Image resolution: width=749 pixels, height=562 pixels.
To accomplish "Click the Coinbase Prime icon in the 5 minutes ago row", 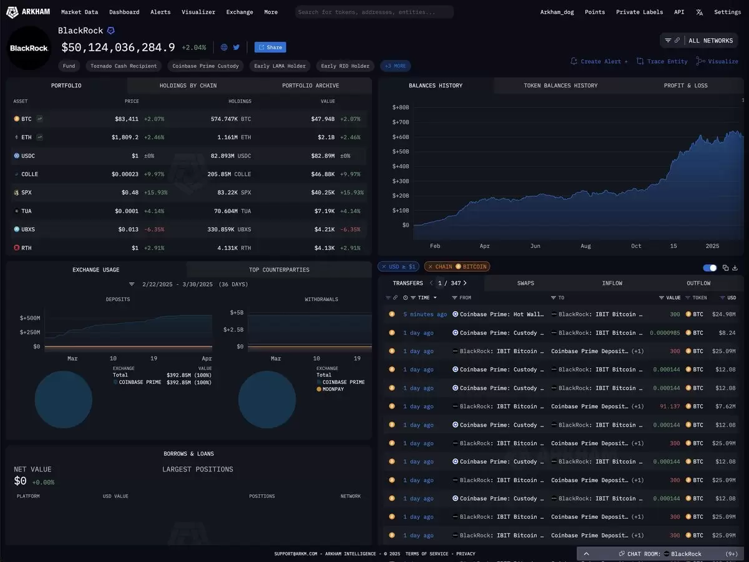I will (456, 315).
